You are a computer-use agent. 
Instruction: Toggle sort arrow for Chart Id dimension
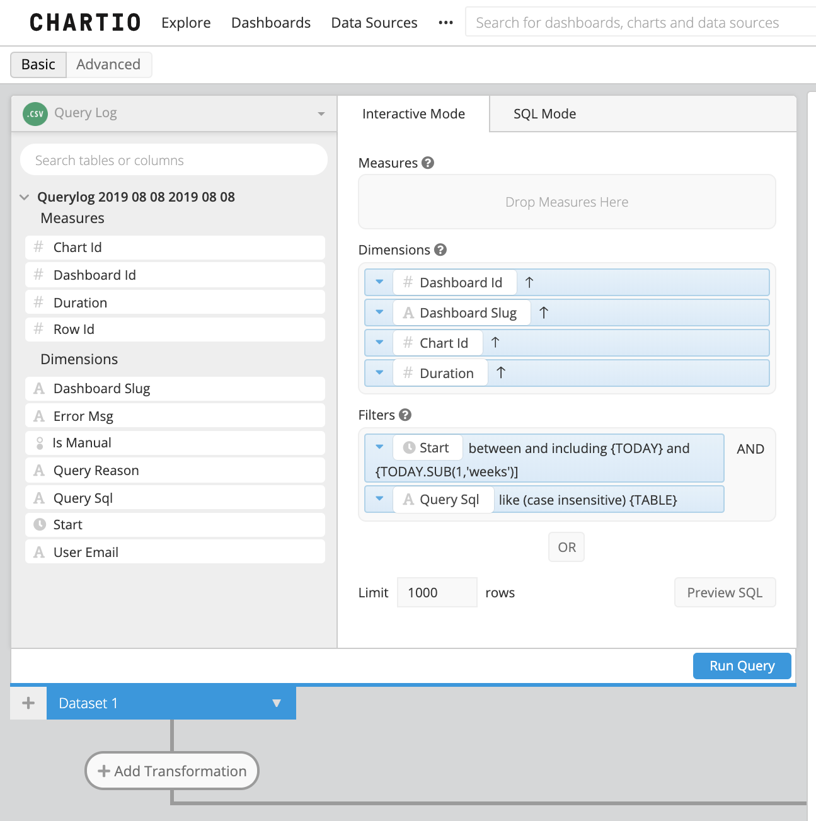[495, 342]
